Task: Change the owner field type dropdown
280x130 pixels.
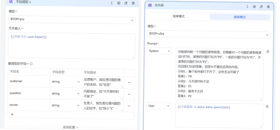Action: pos(65,105)
